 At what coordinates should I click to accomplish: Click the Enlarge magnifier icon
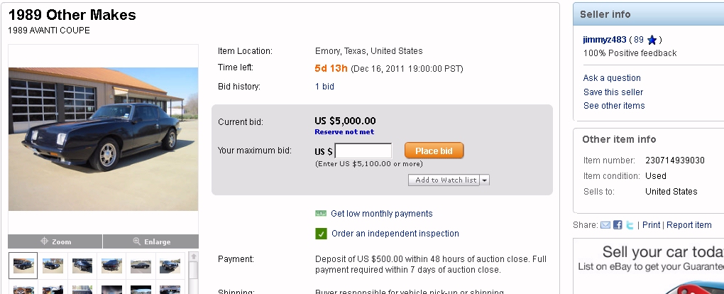pyautogui.click(x=137, y=241)
